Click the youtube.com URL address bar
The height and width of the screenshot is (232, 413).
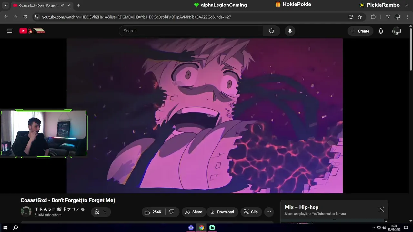pos(136,17)
